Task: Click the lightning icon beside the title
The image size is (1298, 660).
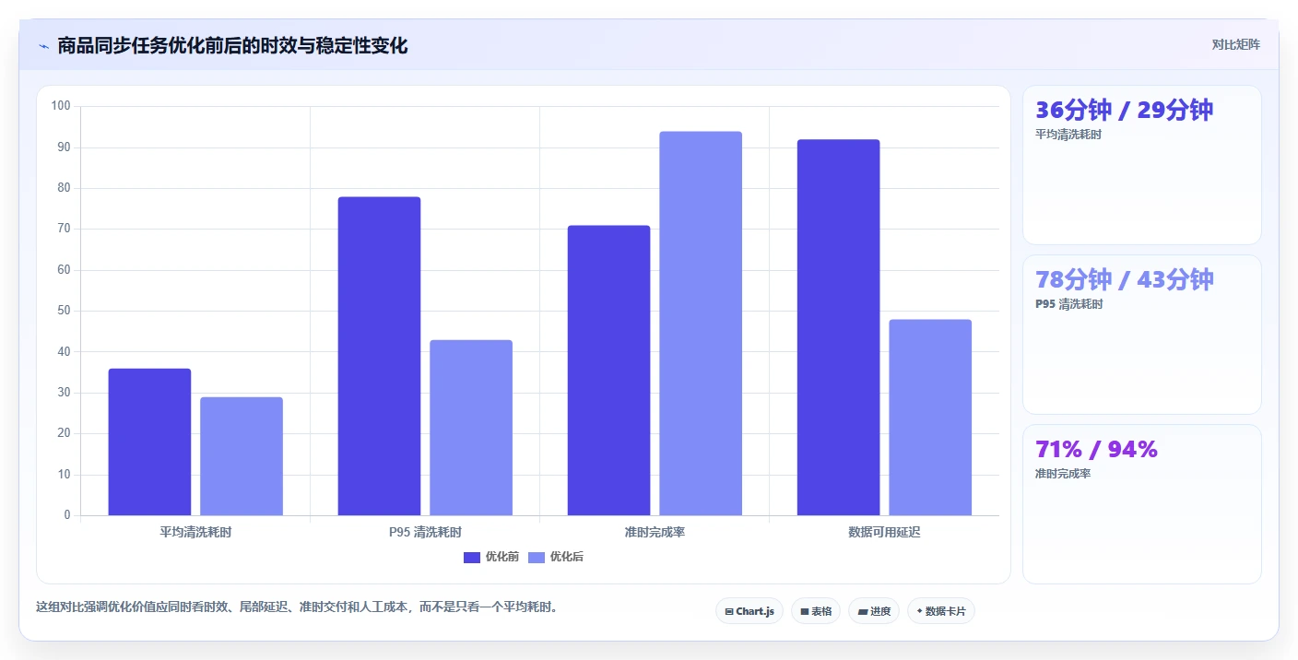Action: pyautogui.click(x=44, y=46)
